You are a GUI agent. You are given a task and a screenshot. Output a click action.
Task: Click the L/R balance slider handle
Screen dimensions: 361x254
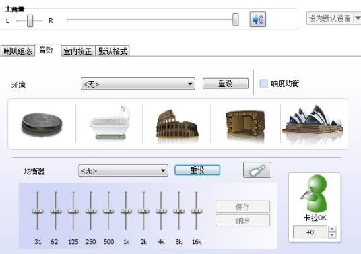click(x=30, y=21)
